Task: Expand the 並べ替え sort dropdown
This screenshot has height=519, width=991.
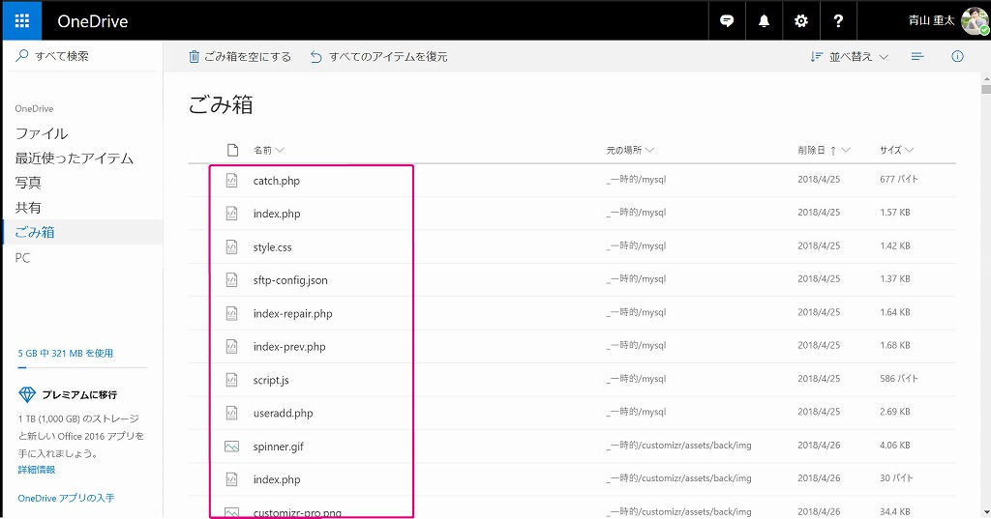Action: pyautogui.click(x=850, y=57)
